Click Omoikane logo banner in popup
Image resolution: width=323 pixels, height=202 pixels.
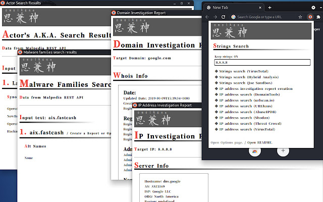pos(261,31)
